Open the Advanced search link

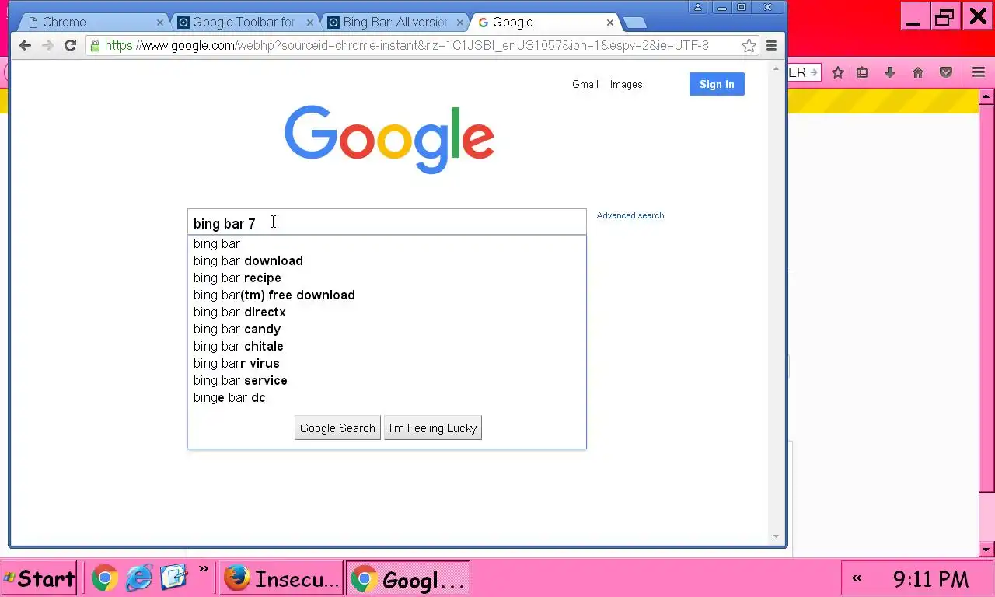point(630,215)
